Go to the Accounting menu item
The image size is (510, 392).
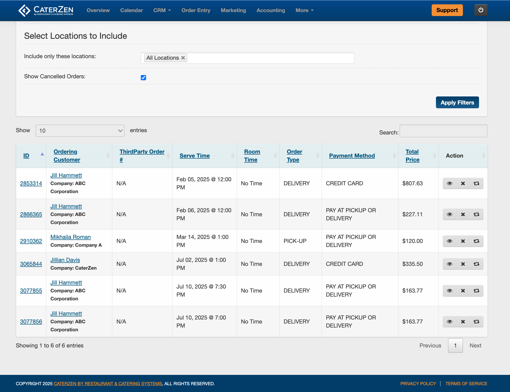click(271, 10)
